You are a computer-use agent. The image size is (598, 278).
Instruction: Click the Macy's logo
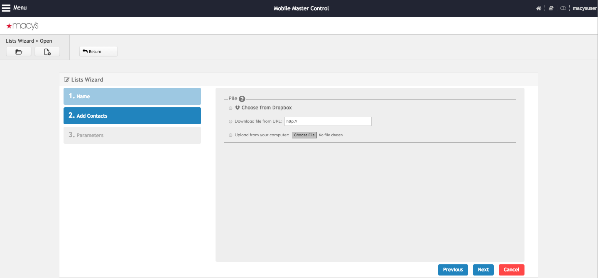pyautogui.click(x=22, y=26)
